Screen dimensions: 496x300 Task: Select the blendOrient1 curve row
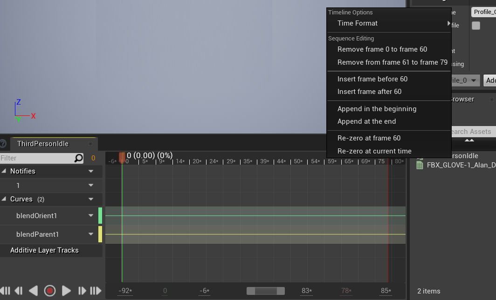[x=51, y=215]
